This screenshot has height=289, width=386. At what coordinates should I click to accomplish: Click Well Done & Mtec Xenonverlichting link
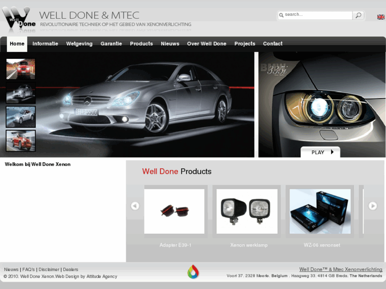(341, 269)
